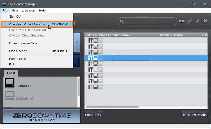This screenshot has height=129, width=211.
Task: Minimize the iLok License Manager window
Action: point(182,4)
